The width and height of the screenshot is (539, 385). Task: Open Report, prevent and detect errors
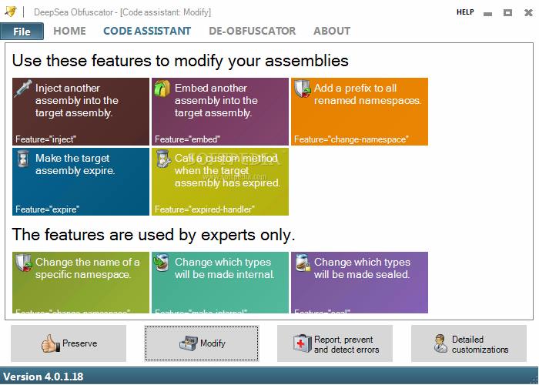(335, 343)
